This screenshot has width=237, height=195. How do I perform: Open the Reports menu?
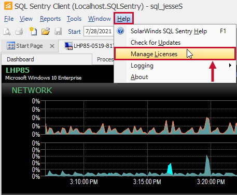tap(50, 19)
